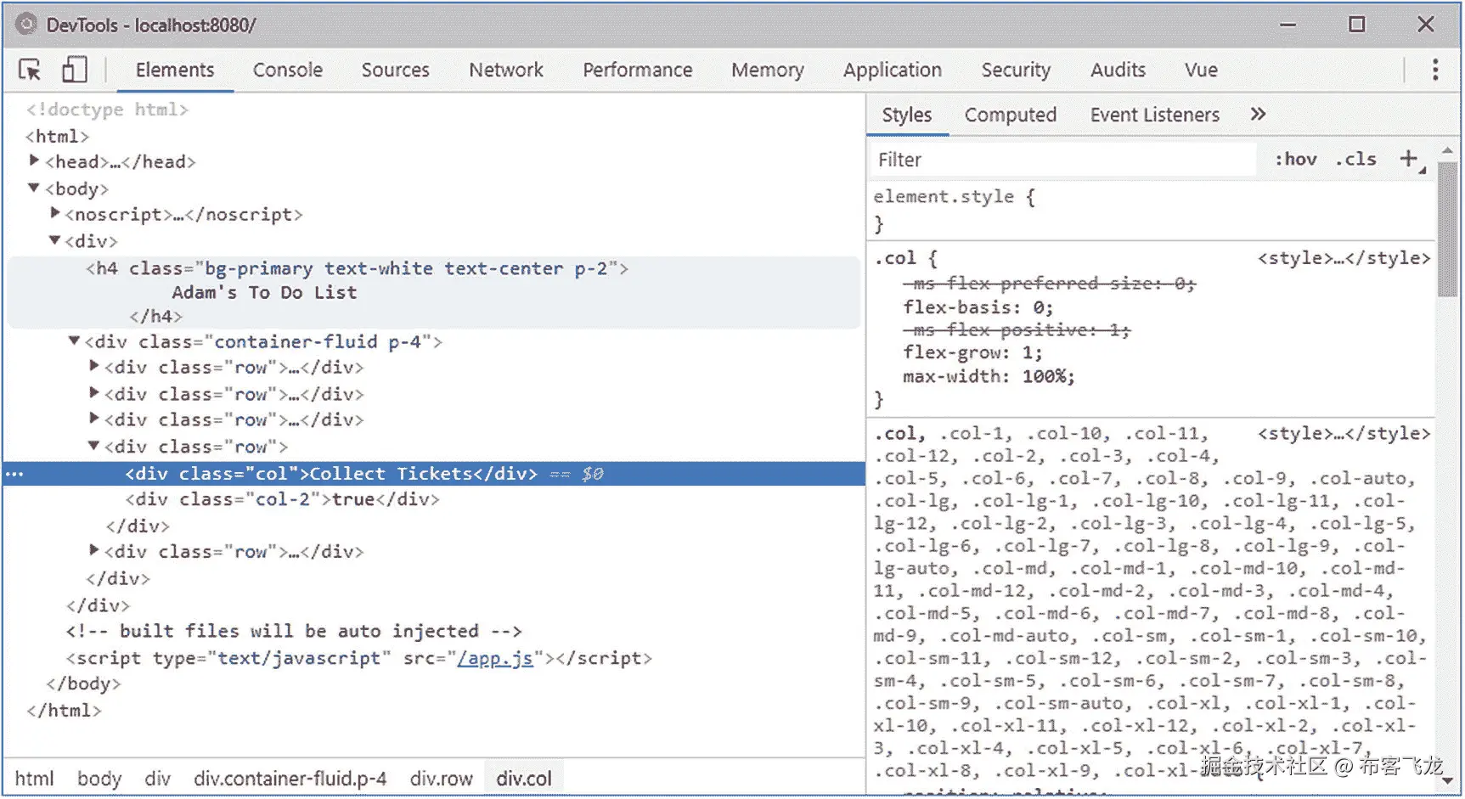
Task: Collapse the container-fluid p-4 div
Action: [x=74, y=340]
